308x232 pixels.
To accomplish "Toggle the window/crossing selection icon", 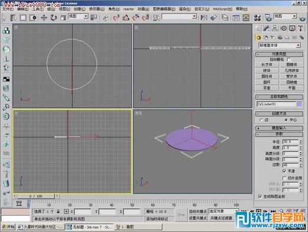I will point(32,18).
